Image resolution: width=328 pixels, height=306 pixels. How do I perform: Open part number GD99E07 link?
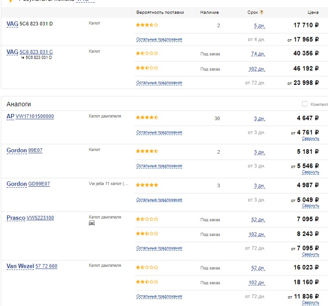[39, 184]
